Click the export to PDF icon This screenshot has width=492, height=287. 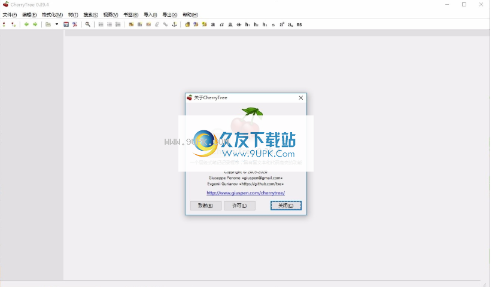coord(75,25)
